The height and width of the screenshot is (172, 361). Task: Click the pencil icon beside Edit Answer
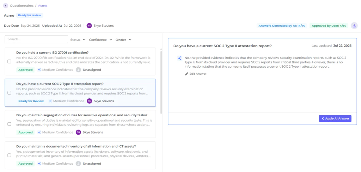click(187, 74)
